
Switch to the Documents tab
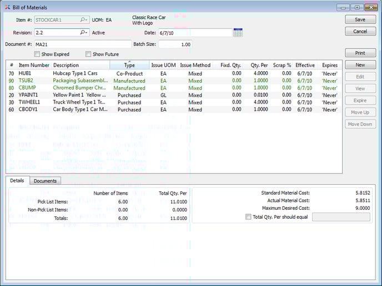coord(45,181)
